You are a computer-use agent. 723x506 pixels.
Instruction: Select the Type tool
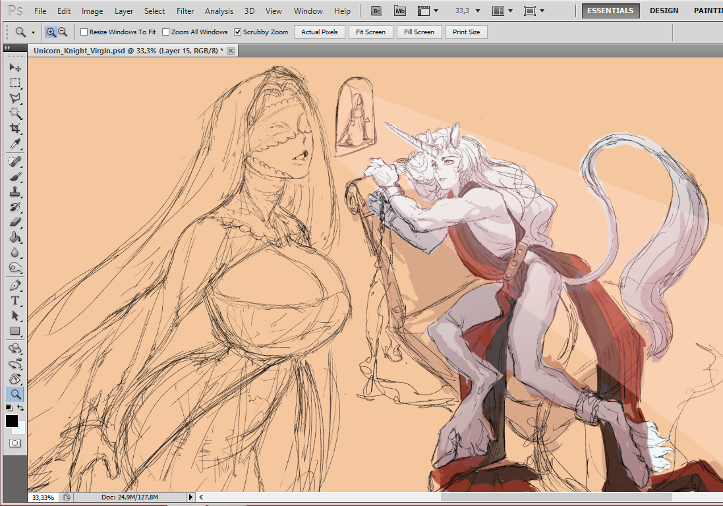click(14, 300)
